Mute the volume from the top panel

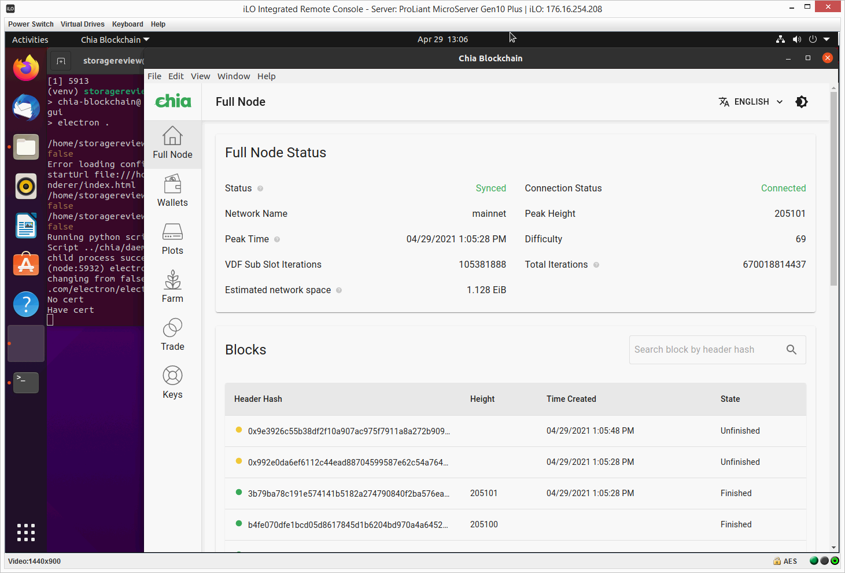click(x=796, y=39)
